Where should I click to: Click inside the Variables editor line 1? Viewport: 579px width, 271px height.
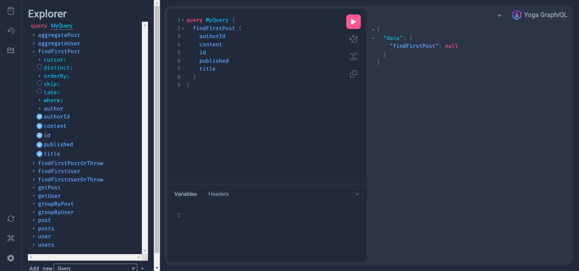coord(268,215)
